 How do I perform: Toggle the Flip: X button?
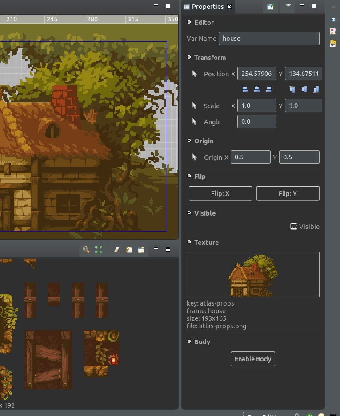pyautogui.click(x=220, y=193)
